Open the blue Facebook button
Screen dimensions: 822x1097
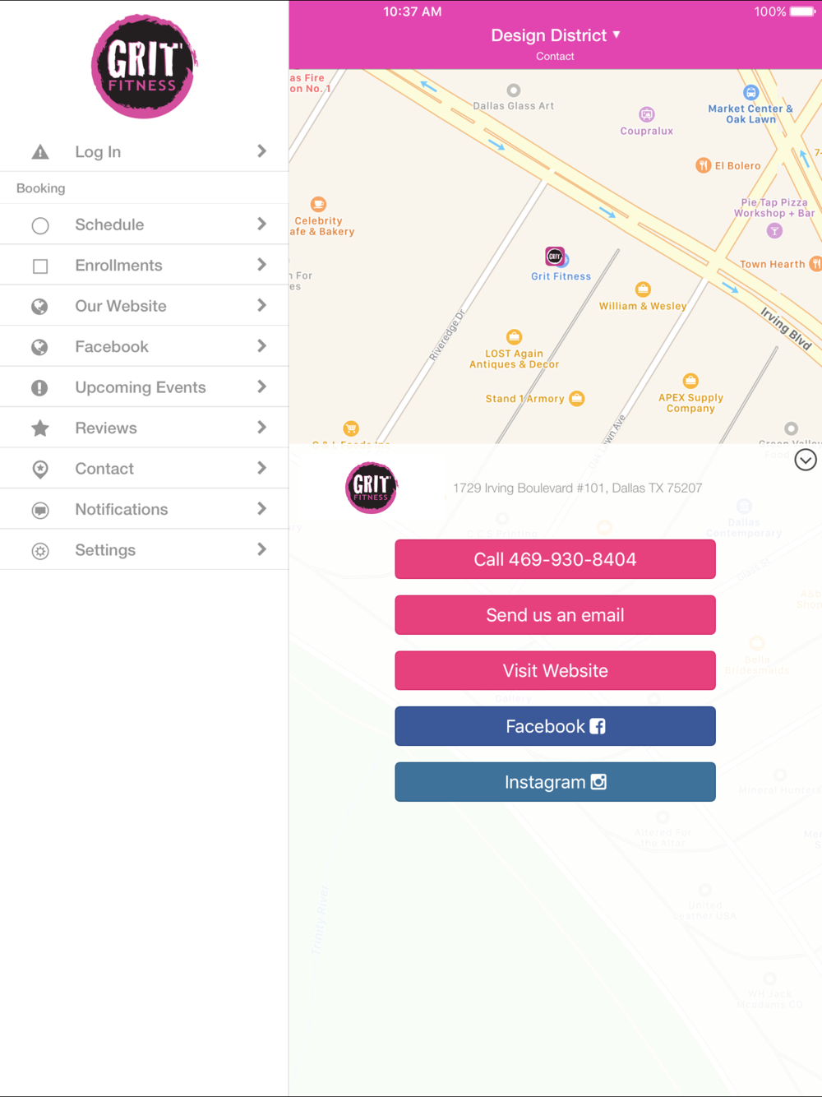point(555,726)
